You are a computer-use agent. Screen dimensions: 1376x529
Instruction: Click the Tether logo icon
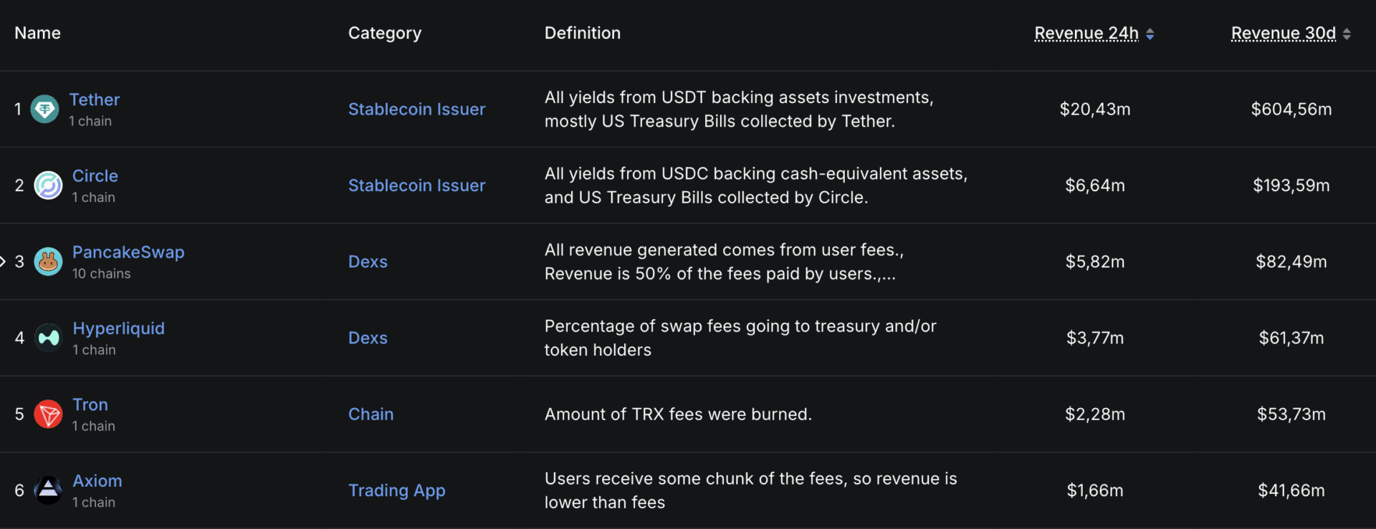[x=44, y=110]
